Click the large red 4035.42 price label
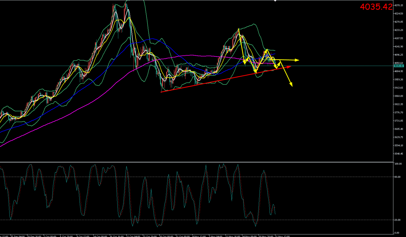 (376, 7)
